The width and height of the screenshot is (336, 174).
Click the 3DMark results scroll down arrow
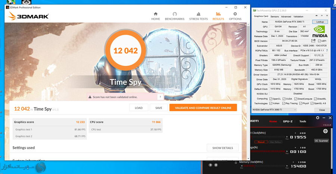[x=248, y=159]
